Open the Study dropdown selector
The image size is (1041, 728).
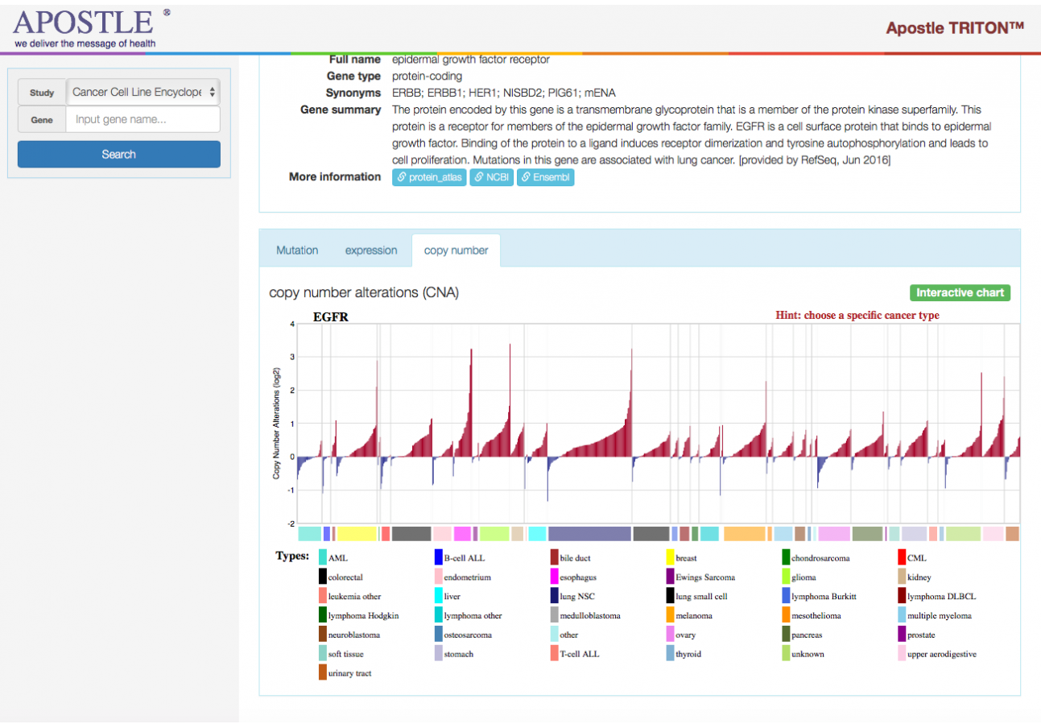pyautogui.click(x=143, y=92)
